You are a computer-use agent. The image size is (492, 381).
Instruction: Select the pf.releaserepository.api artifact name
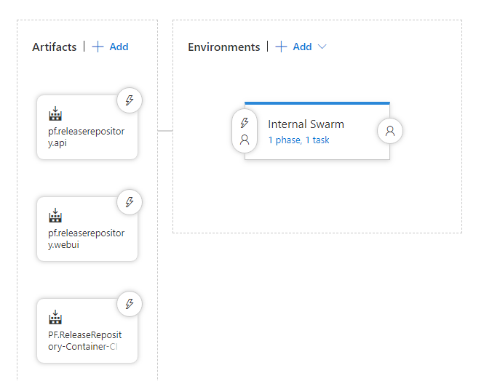(81, 137)
